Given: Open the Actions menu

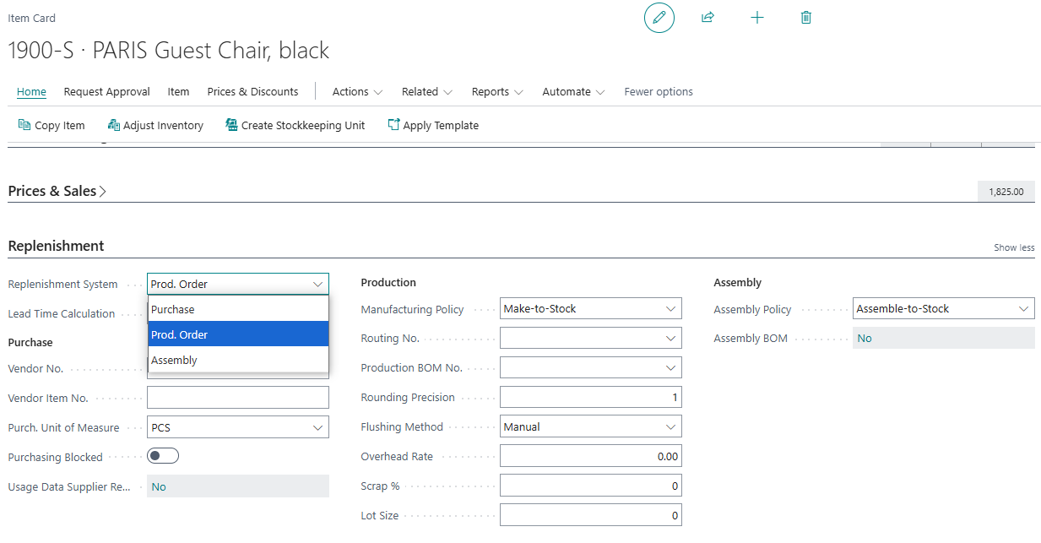Looking at the screenshot, I should pyautogui.click(x=357, y=92).
